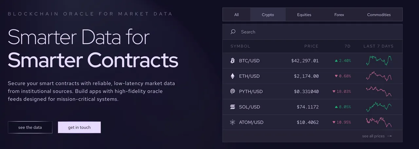Click the Cosmos atom icon beside ATOM/USD
This screenshot has height=149, width=419.
coord(233,122)
